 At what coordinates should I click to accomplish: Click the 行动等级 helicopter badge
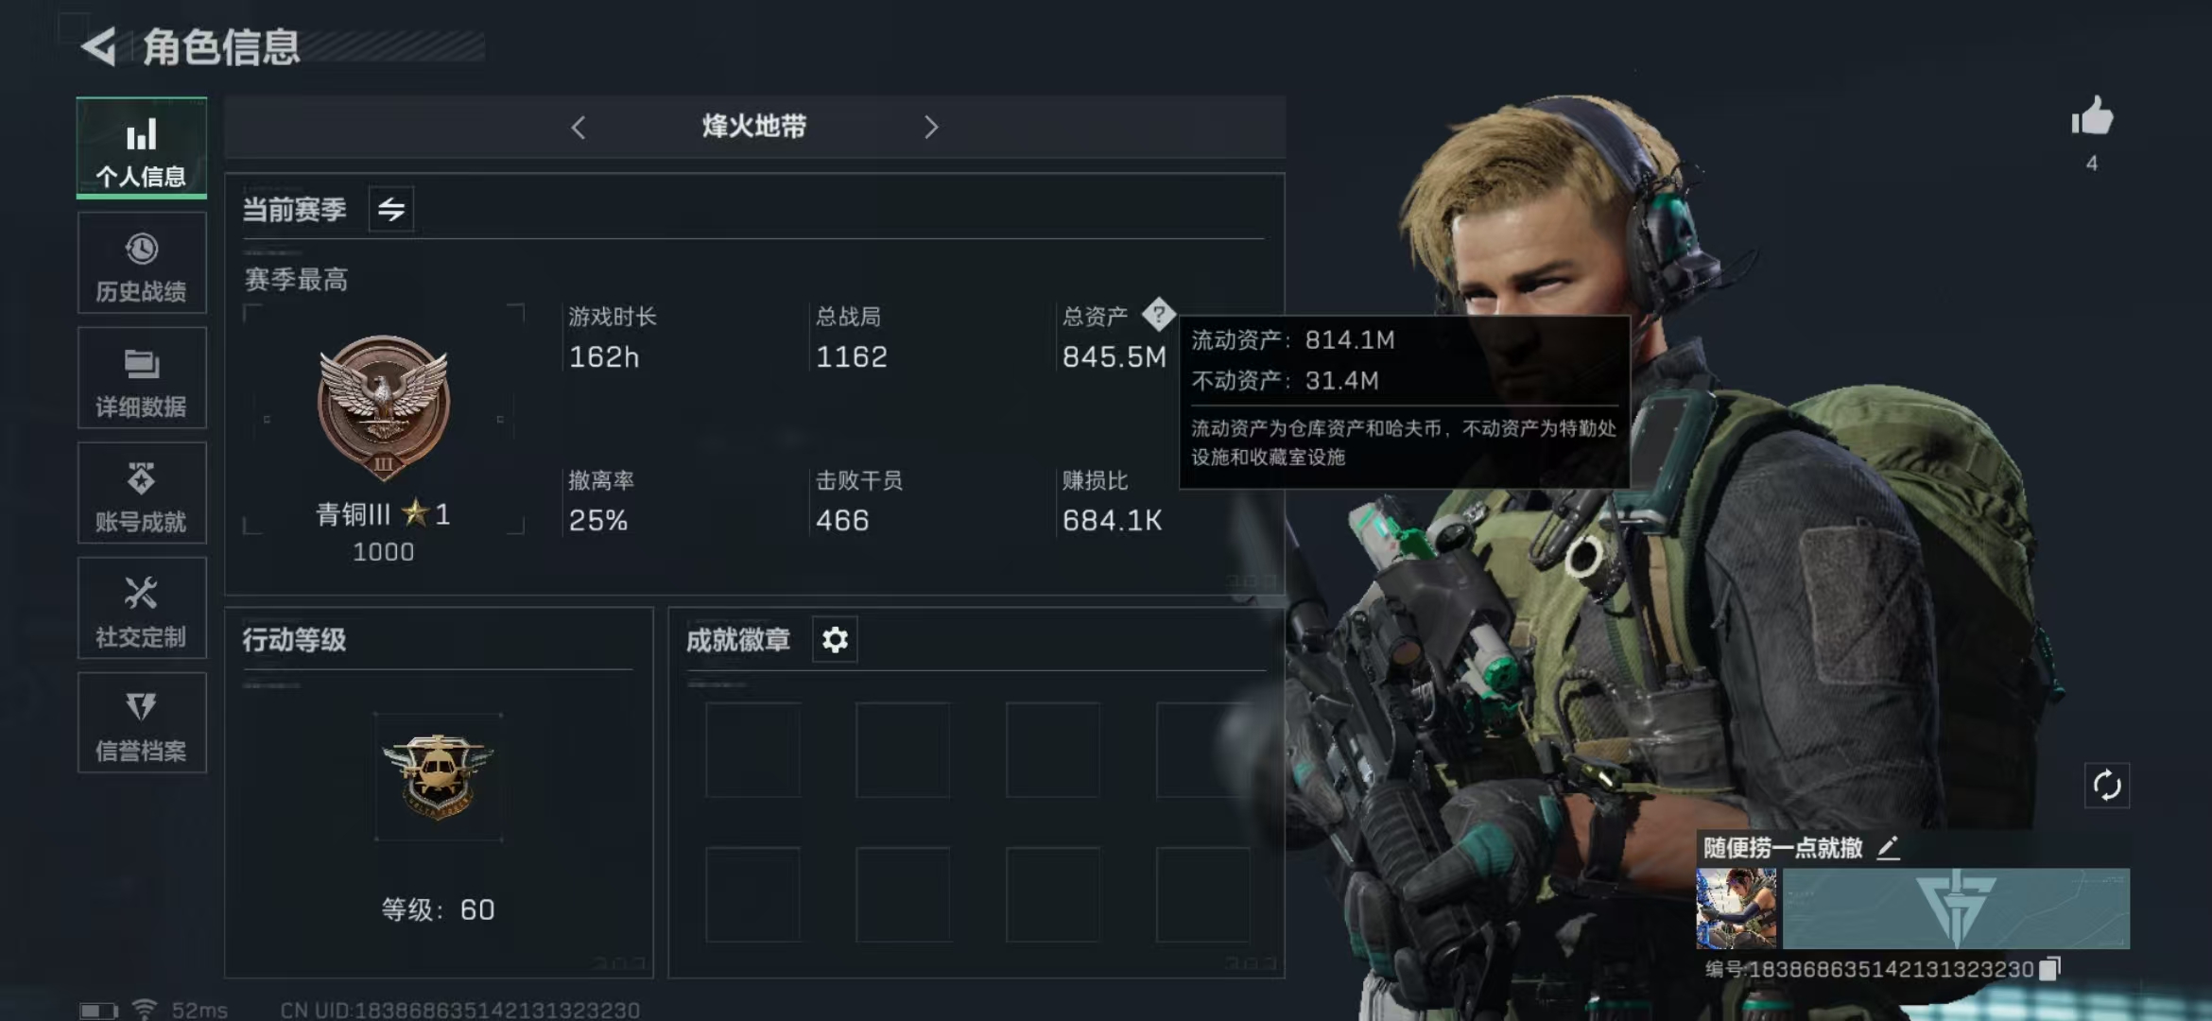pos(438,777)
